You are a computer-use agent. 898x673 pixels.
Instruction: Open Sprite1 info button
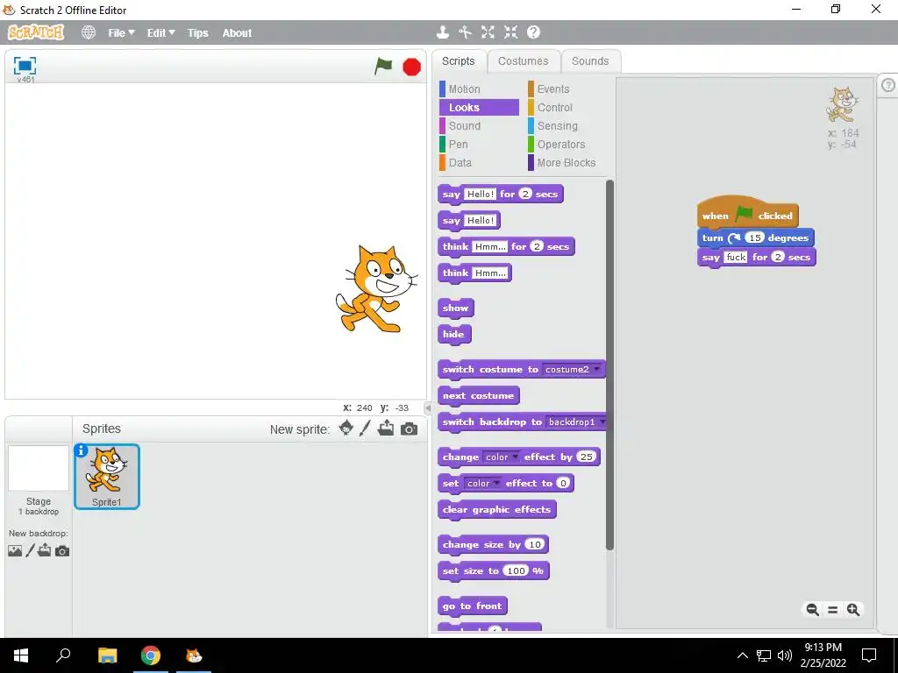[x=82, y=451]
